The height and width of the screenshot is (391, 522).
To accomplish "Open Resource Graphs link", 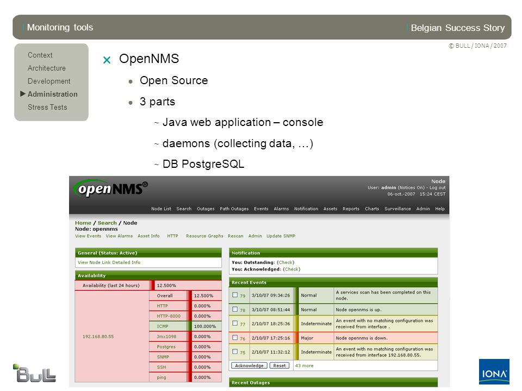I will point(204,236).
